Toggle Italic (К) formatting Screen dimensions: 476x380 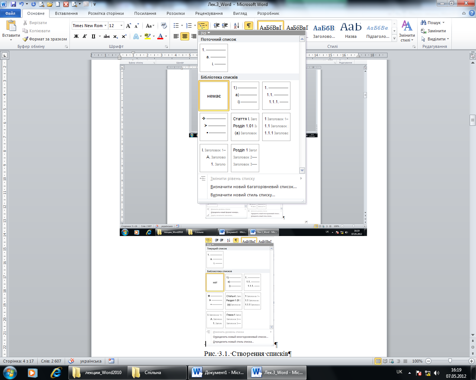(85, 36)
